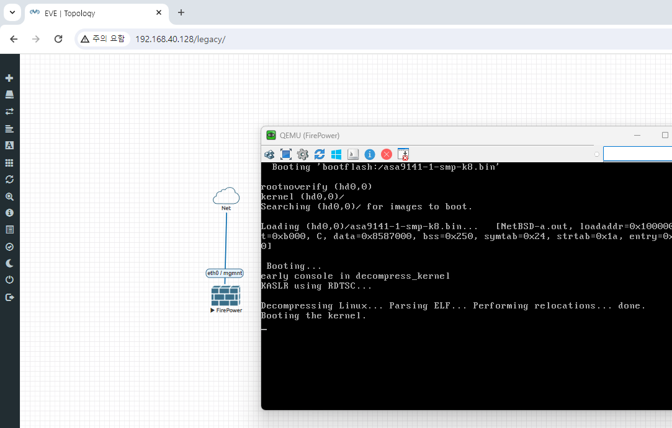Viewport: 672px width, 428px height.
Task: Log out using the sidebar exit icon
Action: click(9, 297)
